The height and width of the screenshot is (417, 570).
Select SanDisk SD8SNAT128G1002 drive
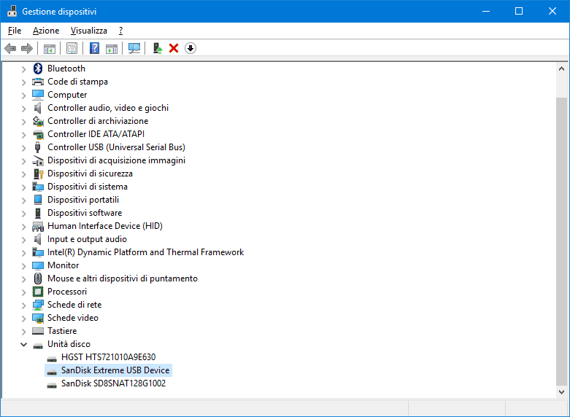click(x=113, y=383)
